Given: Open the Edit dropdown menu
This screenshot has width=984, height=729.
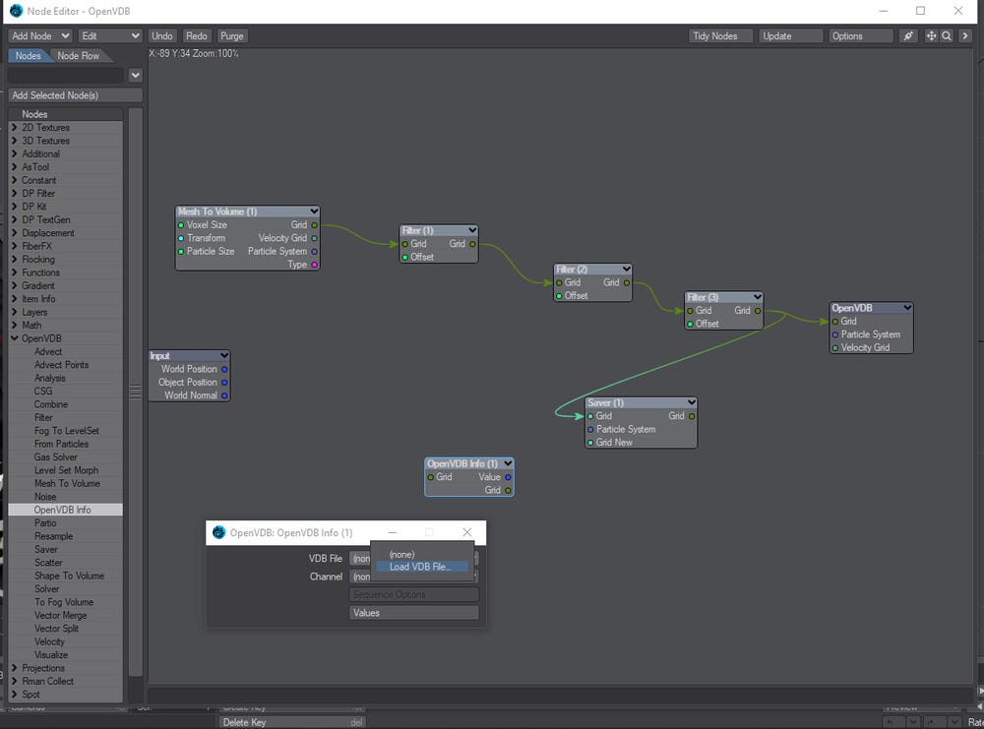Looking at the screenshot, I should pyautogui.click(x=110, y=35).
